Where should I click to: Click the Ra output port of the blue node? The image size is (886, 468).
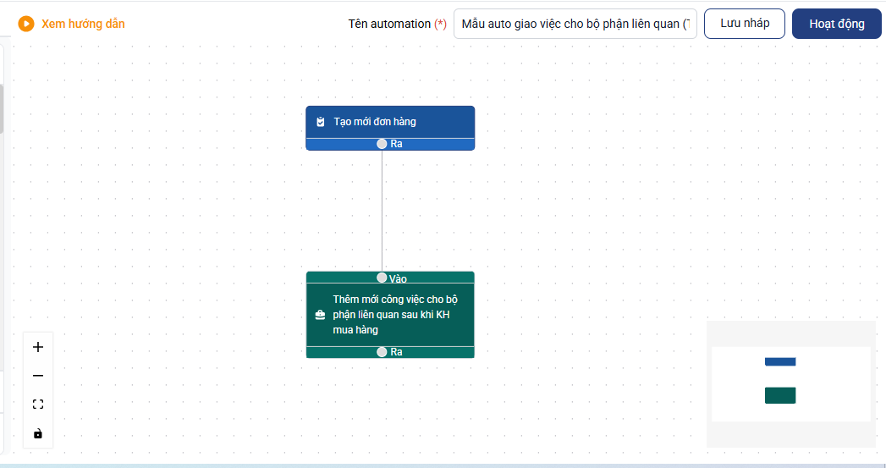[x=382, y=144]
